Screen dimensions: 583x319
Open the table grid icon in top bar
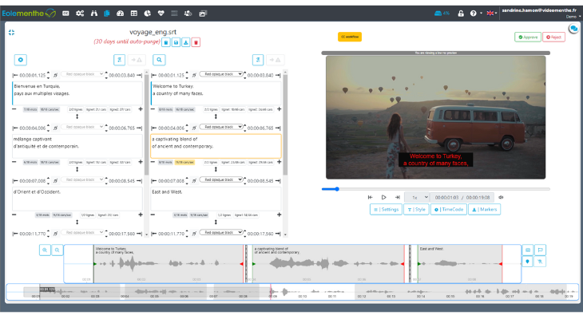(x=134, y=14)
